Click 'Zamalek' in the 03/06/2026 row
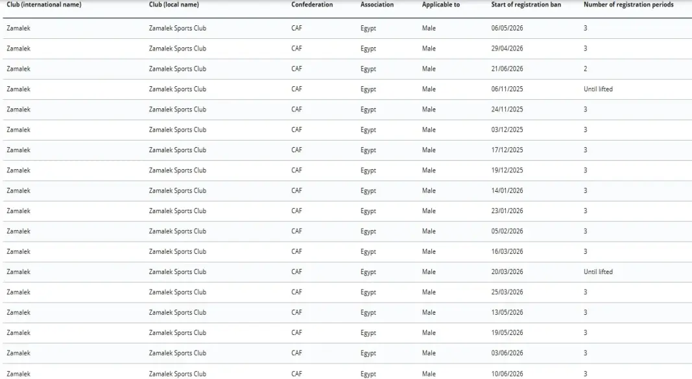This screenshot has width=692, height=379. [x=19, y=352]
